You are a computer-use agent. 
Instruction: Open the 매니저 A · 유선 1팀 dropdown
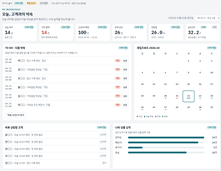207,18
